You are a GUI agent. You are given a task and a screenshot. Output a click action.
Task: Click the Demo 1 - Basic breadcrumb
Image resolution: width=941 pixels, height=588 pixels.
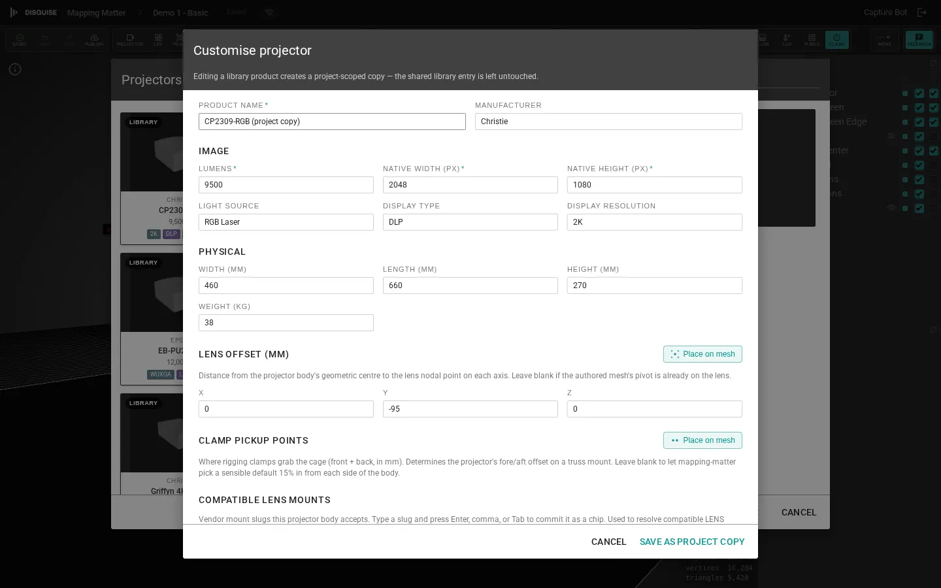pyautogui.click(x=180, y=12)
